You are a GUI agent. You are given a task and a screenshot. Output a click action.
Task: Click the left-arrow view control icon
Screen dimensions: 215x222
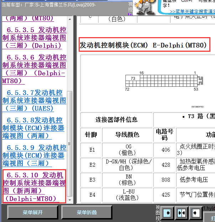pos(196,213)
